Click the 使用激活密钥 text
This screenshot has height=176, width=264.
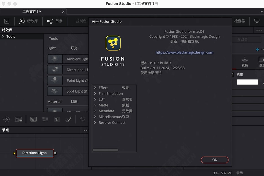151,73
